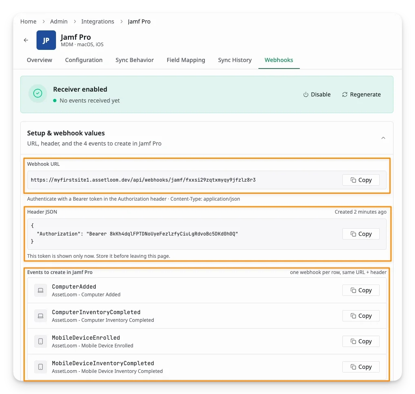415x394 pixels.
Task: Click "AssetLoom - Computer Added" description
Action: tap(86, 295)
